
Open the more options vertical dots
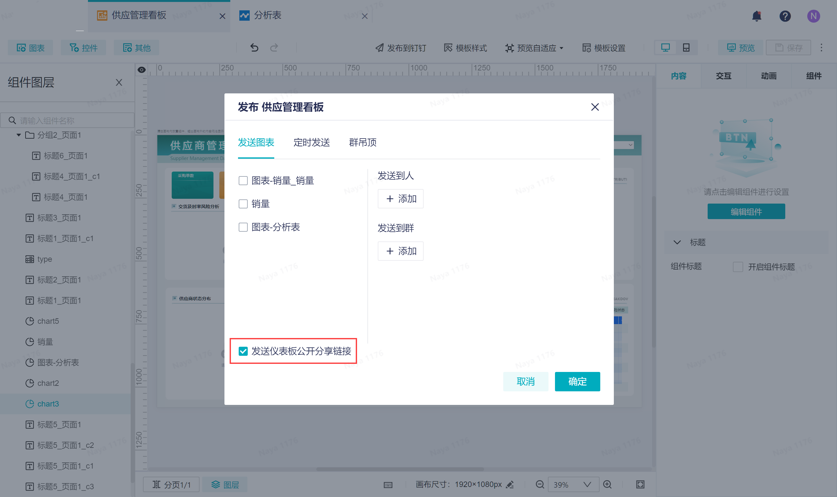tap(821, 48)
